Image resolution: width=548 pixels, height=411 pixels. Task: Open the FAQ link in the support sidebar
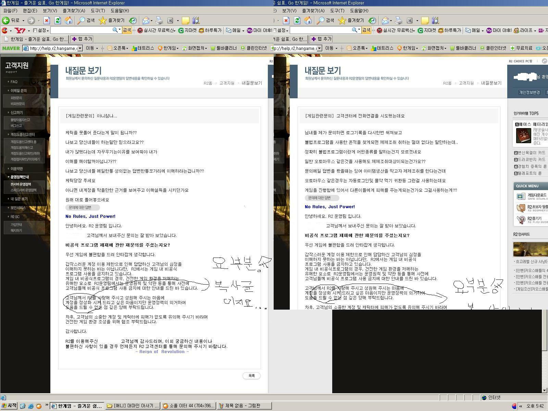[14, 82]
